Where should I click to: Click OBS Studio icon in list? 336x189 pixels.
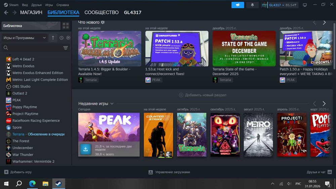tap(8, 87)
